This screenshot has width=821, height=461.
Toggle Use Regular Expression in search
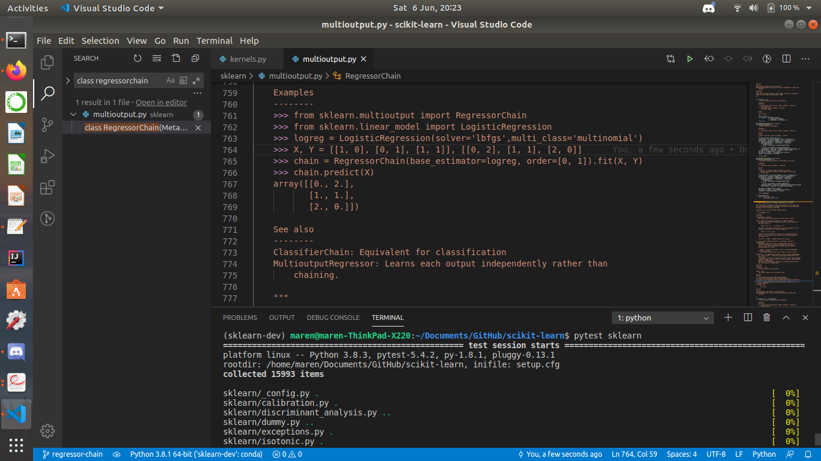click(197, 80)
